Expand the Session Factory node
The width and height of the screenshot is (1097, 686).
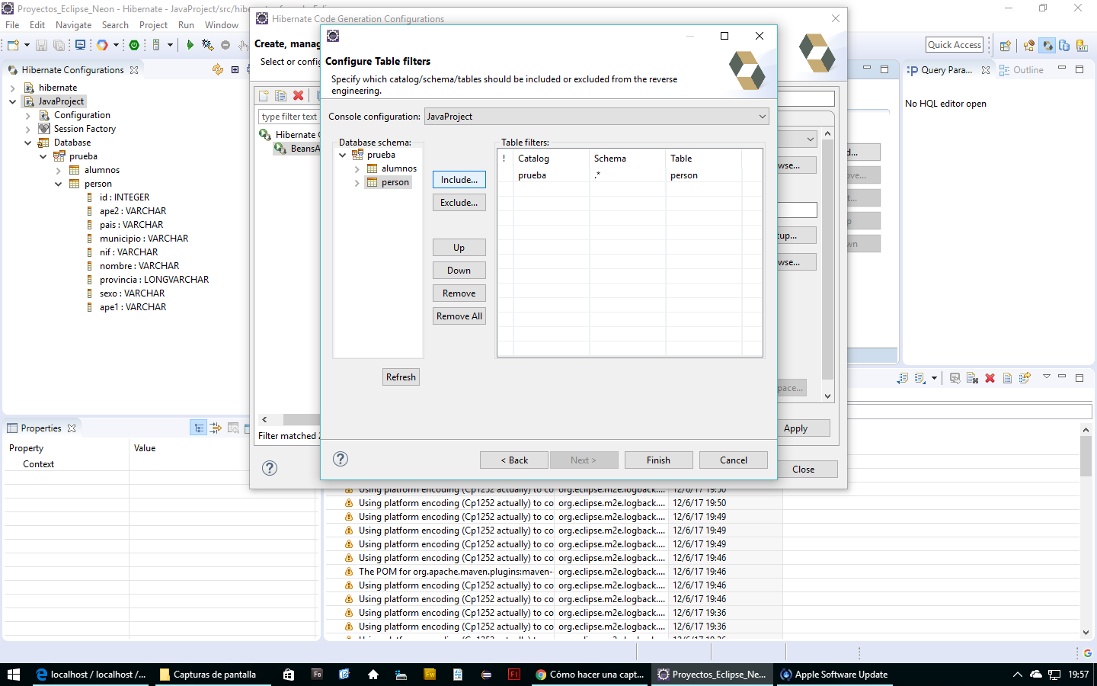(27, 129)
